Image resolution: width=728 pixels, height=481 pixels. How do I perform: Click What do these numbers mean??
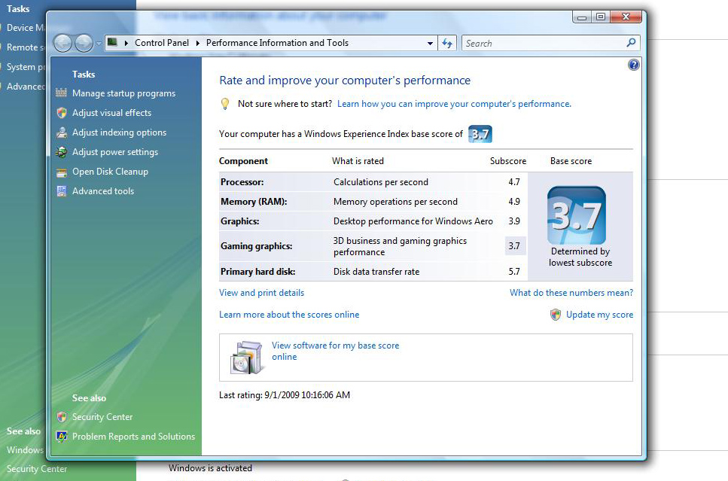click(x=571, y=293)
